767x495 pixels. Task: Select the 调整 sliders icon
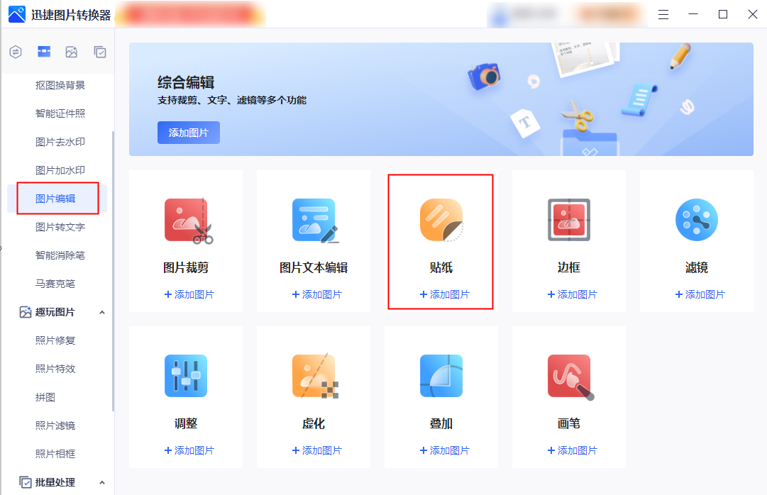pyautogui.click(x=186, y=376)
